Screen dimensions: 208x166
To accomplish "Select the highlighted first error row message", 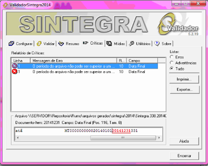I will [73, 66].
